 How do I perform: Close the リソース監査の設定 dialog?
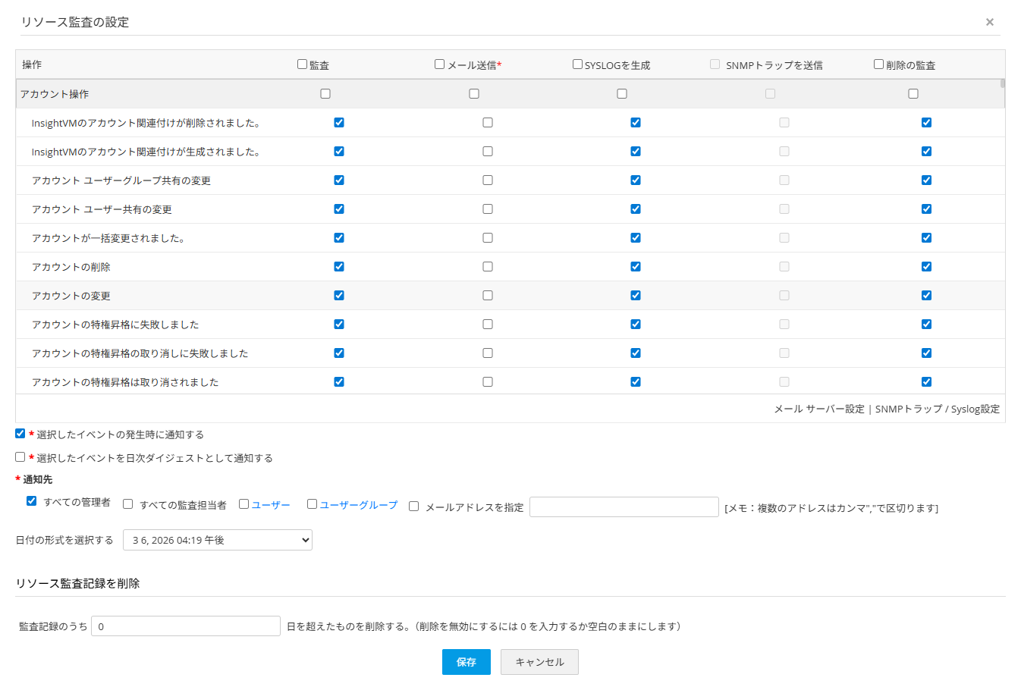click(989, 22)
